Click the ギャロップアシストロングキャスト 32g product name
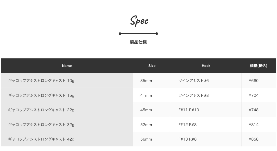The height and width of the screenshot is (151, 277). 41,125
